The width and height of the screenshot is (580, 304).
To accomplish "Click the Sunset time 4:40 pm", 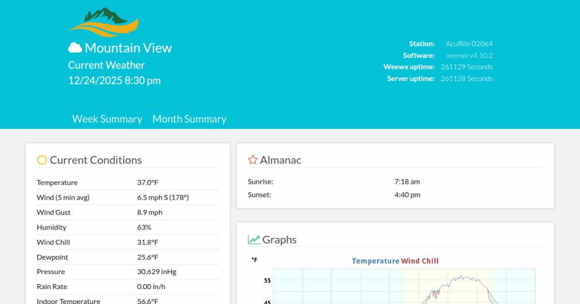I will pos(407,195).
